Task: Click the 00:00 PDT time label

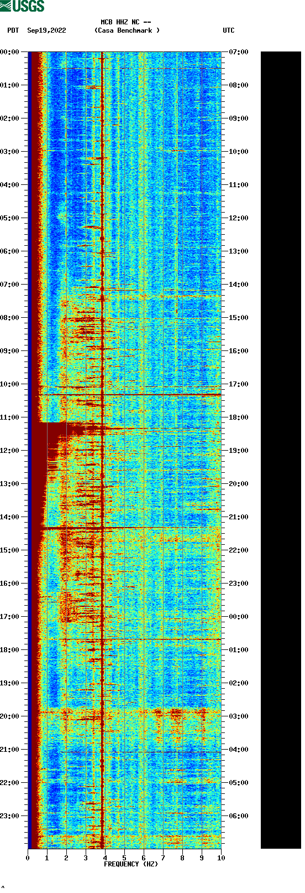Action: [x=9, y=52]
